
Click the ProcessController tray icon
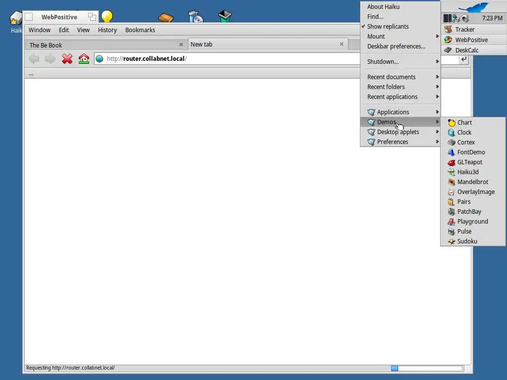448,18
